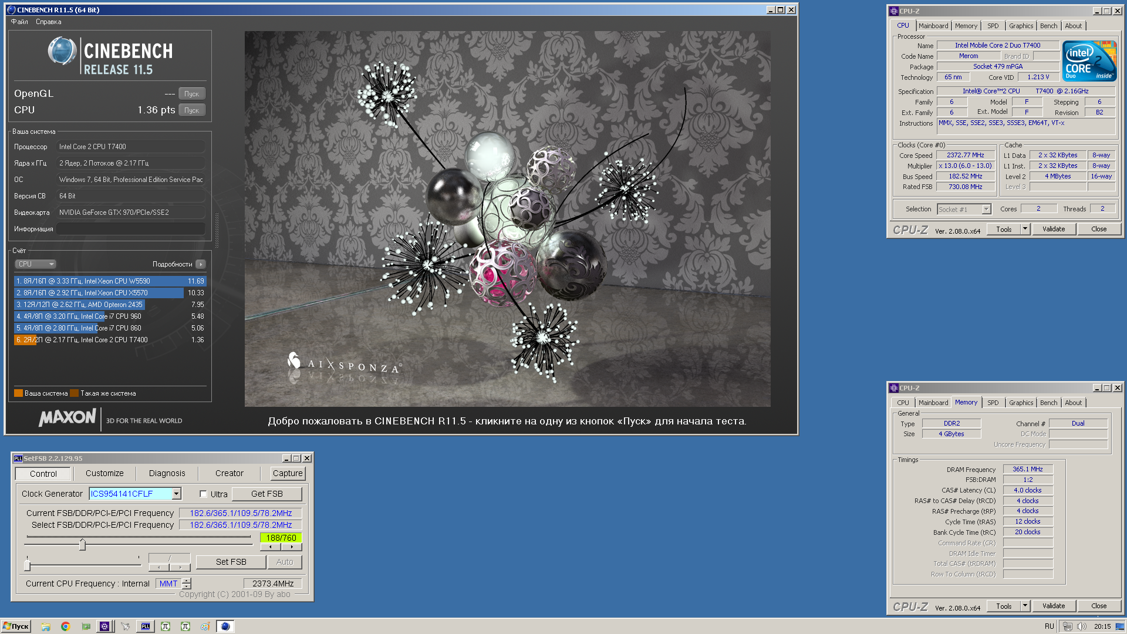1127x634 pixels.
Task: Open the Пуск Start button
Action: 16,626
